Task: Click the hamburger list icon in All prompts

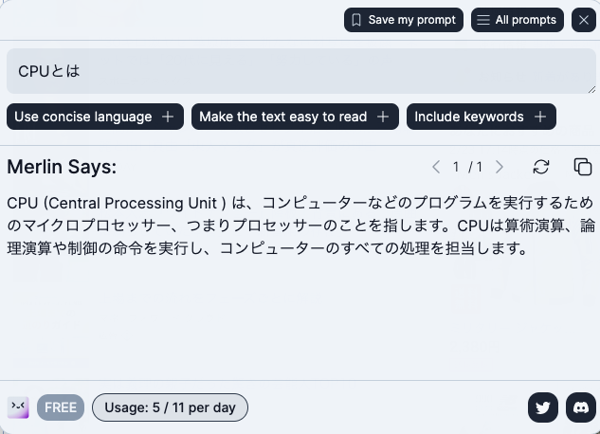Action: pyautogui.click(x=483, y=20)
